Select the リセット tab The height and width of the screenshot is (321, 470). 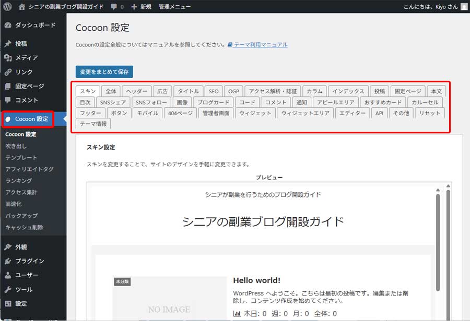point(429,113)
